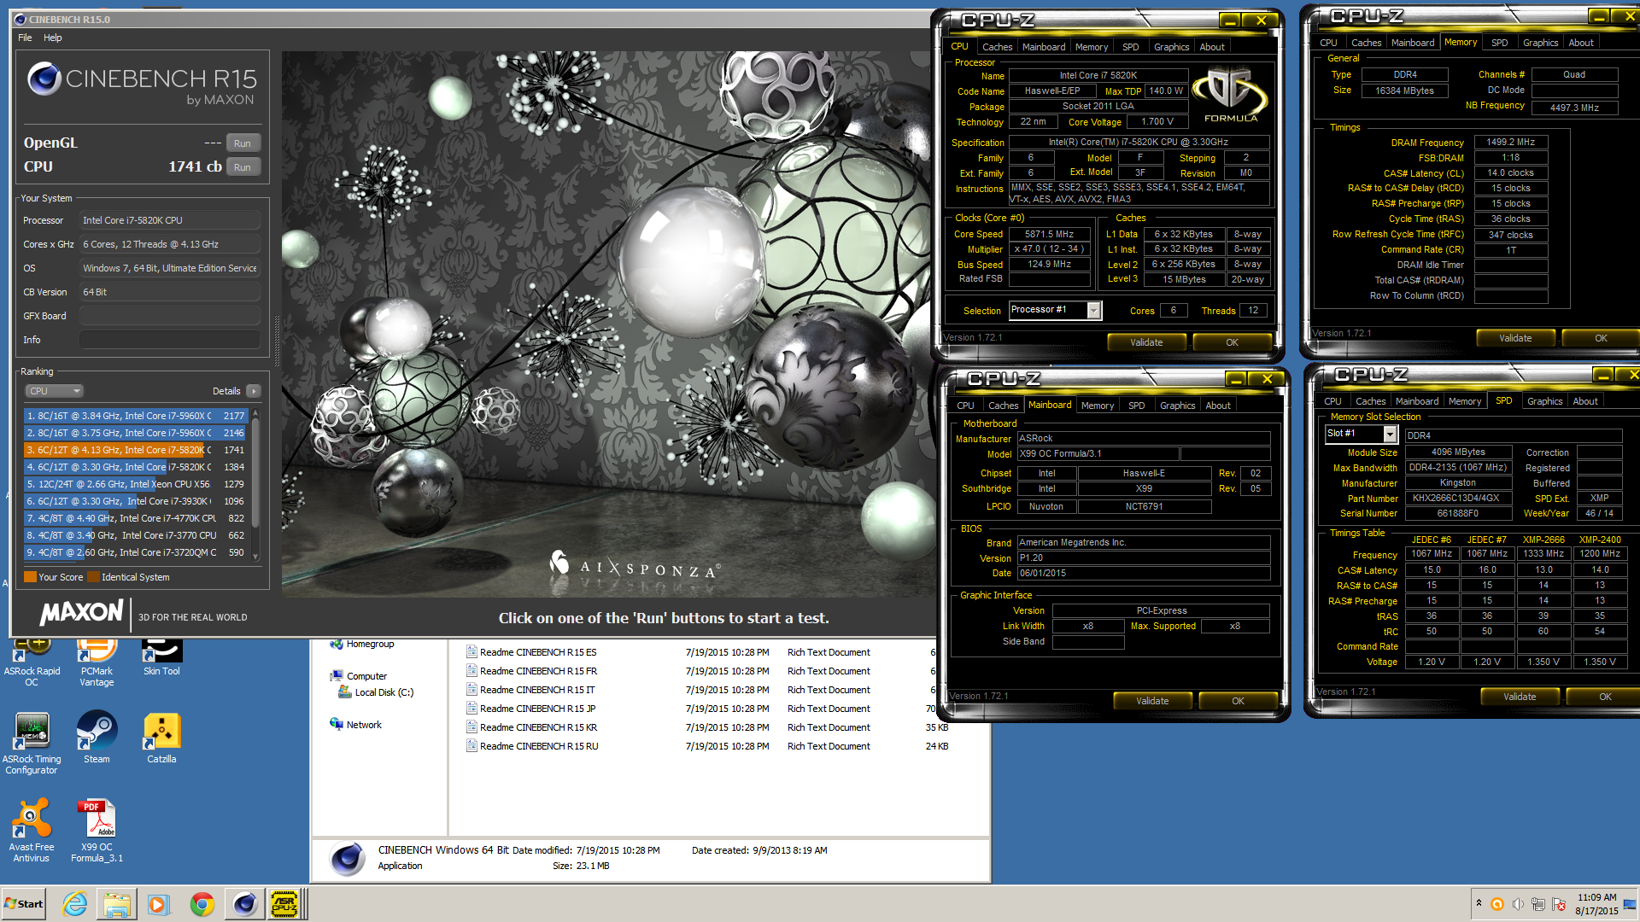Click the volume speaker tray icon
The width and height of the screenshot is (1640, 922).
(1517, 904)
